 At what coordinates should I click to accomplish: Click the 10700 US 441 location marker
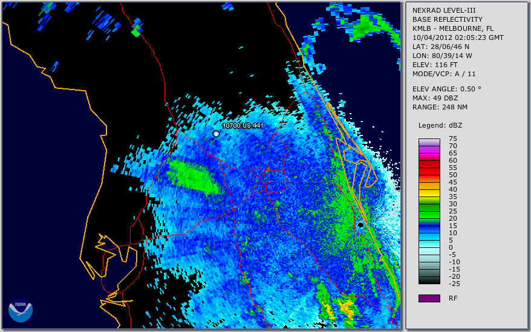tap(216, 134)
